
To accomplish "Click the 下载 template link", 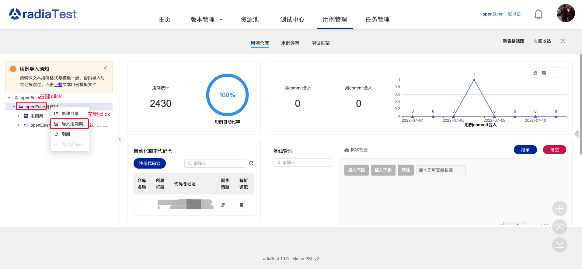I will point(58,85).
